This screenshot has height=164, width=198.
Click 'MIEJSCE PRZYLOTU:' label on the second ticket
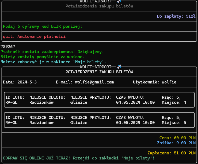(x=91, y=118)
